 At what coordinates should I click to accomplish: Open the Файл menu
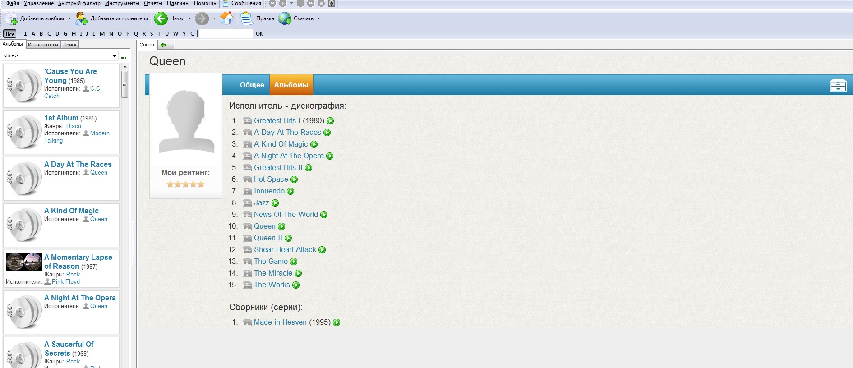13,3
